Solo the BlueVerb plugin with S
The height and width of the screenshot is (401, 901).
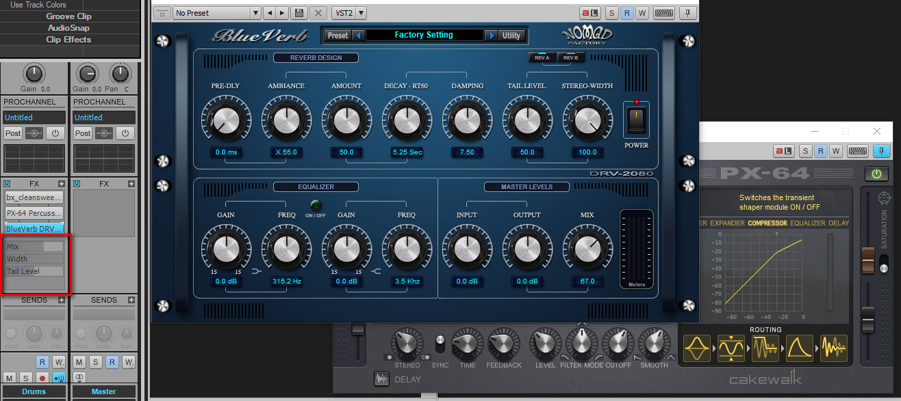point(611,13)
